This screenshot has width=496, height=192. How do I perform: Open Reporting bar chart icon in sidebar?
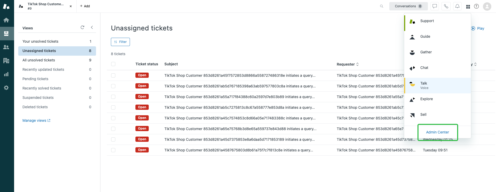pyautogui.click(x=6, y=74)
